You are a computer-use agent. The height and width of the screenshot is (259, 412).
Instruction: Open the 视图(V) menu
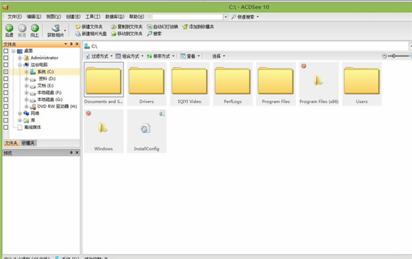point(54,16)
